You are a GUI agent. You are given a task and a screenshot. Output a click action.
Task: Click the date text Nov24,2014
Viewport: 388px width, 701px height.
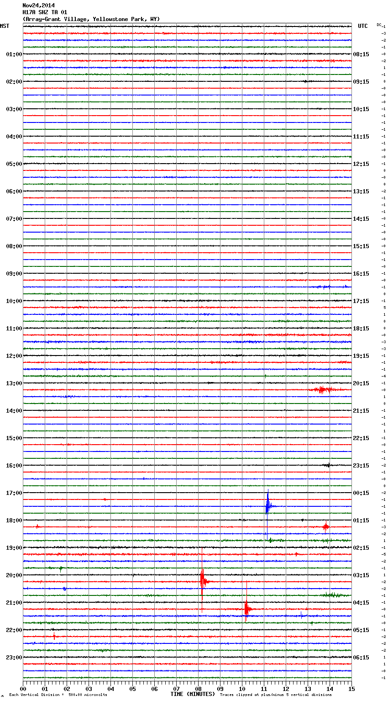pyautogui.click(x=39, y=5)
